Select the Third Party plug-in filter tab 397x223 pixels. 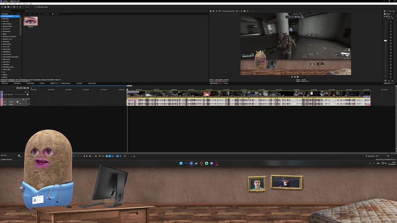tap(46, 14)
